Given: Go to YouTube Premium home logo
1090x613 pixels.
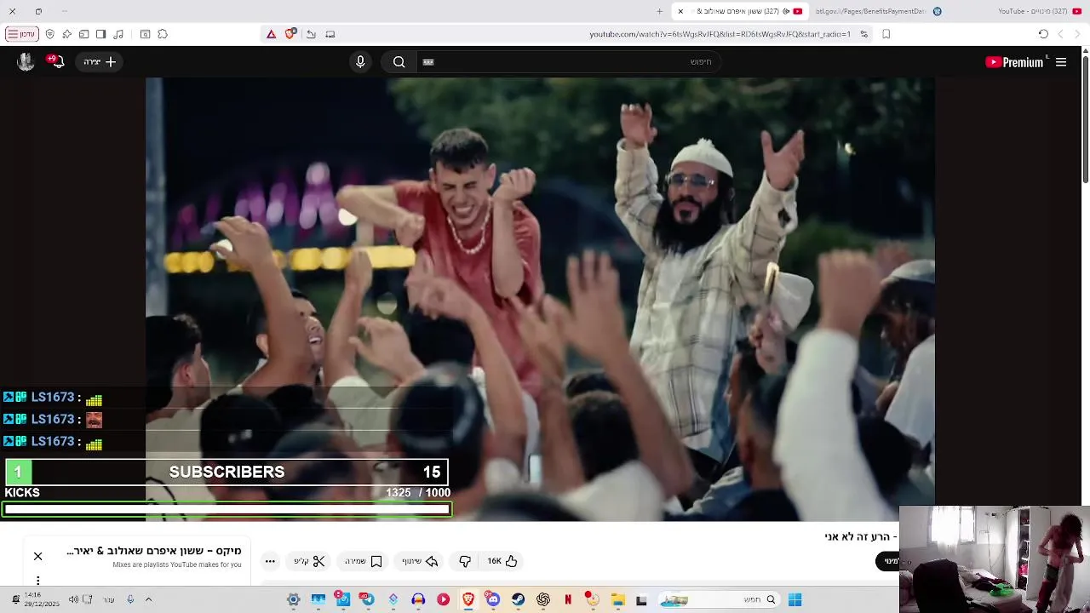Looking at the screenshot, I should 1014,62.
